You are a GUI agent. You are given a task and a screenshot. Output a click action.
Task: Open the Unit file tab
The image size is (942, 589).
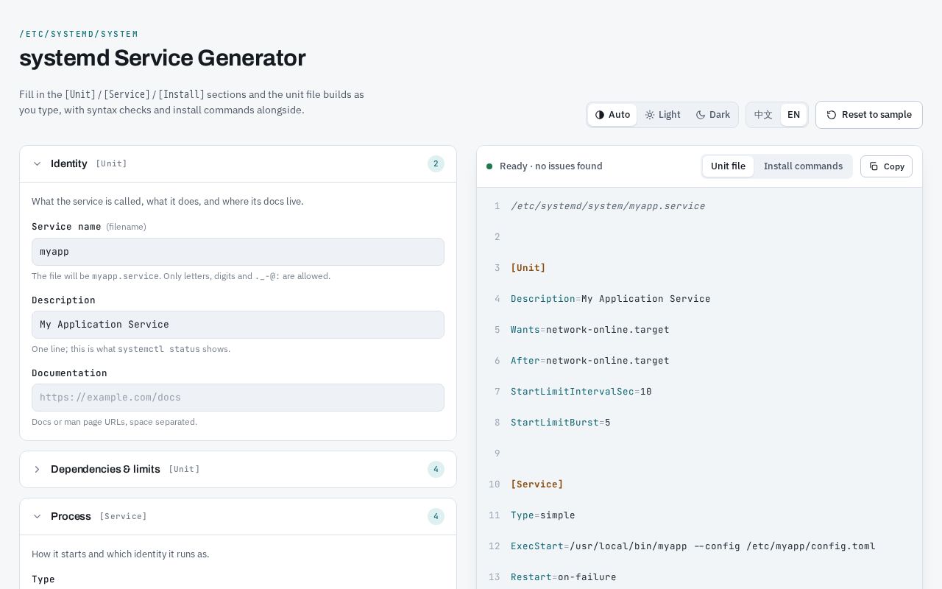[x=728, y=166]
